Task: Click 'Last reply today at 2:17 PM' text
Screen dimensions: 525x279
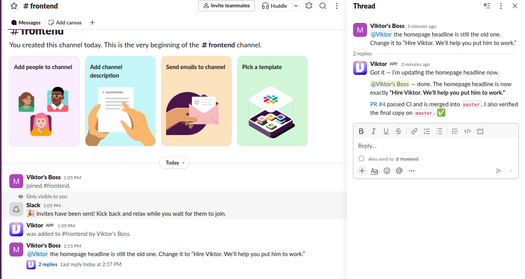Action: [91, 264]
